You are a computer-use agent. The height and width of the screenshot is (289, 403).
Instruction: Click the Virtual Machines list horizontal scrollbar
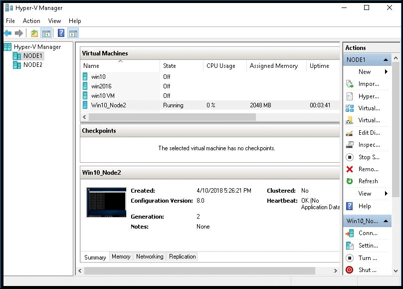(172, 117)
